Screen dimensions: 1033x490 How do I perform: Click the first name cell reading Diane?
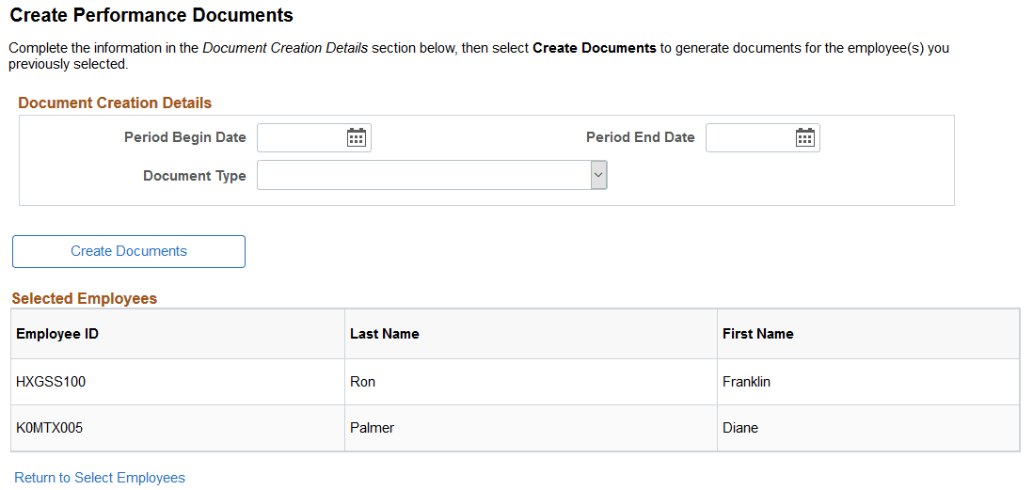(x=740, y=428)
